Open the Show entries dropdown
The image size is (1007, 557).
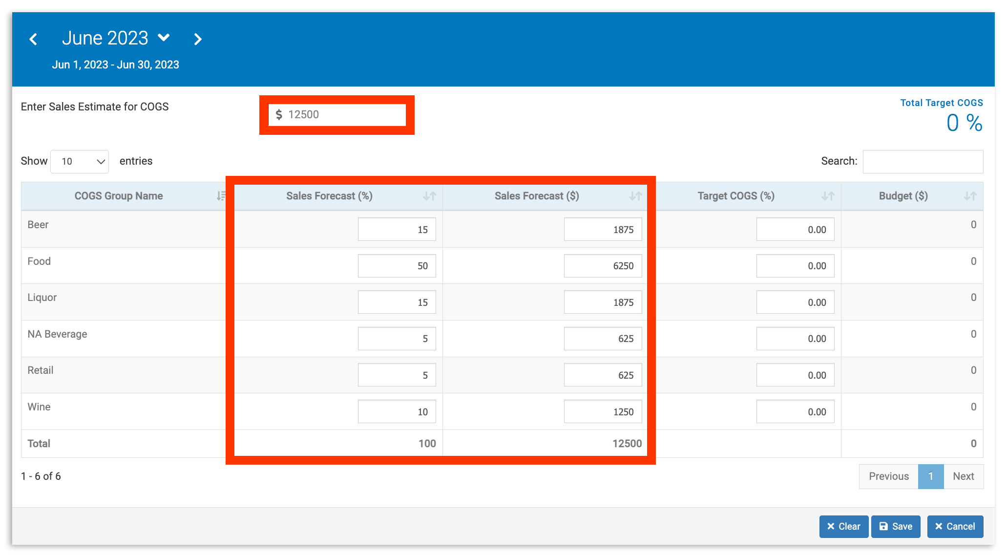pyautogui.click(x=79, y=161)
